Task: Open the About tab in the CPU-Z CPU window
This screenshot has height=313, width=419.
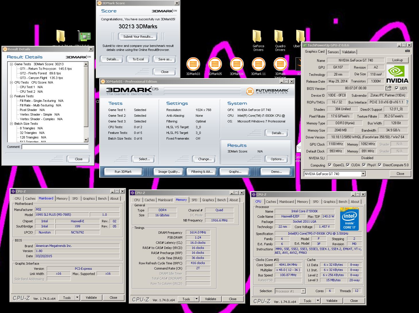Action: [355, 202]
